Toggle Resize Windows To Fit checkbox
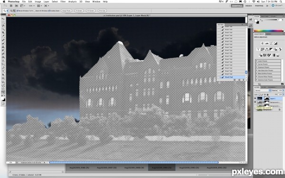The width and height of the screenshot is (285, 178). coord(18,11)
